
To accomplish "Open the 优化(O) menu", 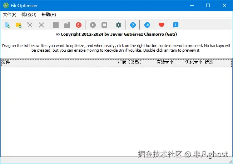I will [x=29, y=15].
